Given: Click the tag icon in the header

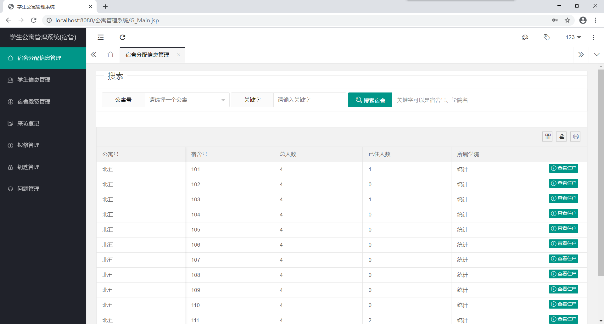Looking at the screenshot, I should click(547, 37).
